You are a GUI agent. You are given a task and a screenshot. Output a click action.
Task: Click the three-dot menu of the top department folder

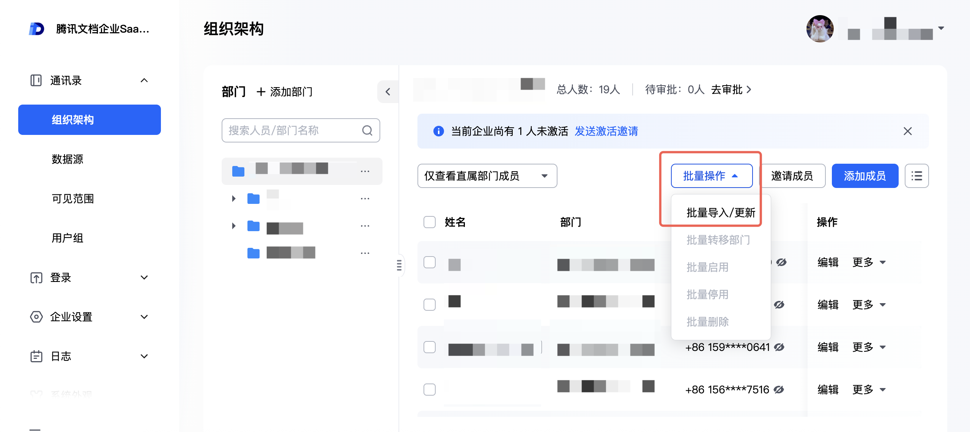pos(365,171)
